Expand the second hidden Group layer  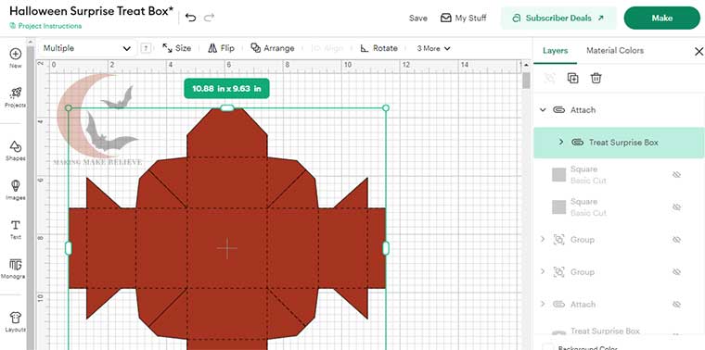[x=543, y=272]
